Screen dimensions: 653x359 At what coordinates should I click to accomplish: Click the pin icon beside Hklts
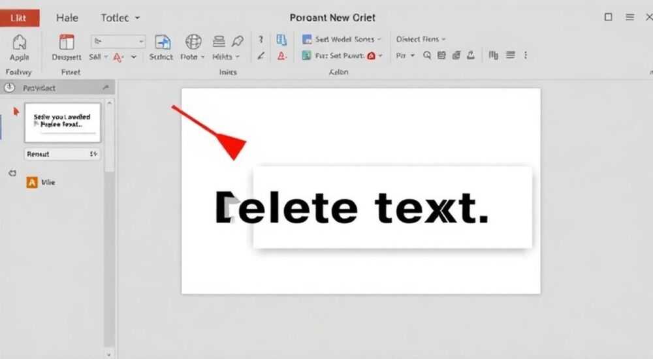[238, 41]
